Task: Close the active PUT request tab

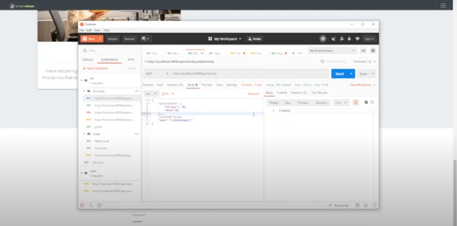Action: coord(202,53)
